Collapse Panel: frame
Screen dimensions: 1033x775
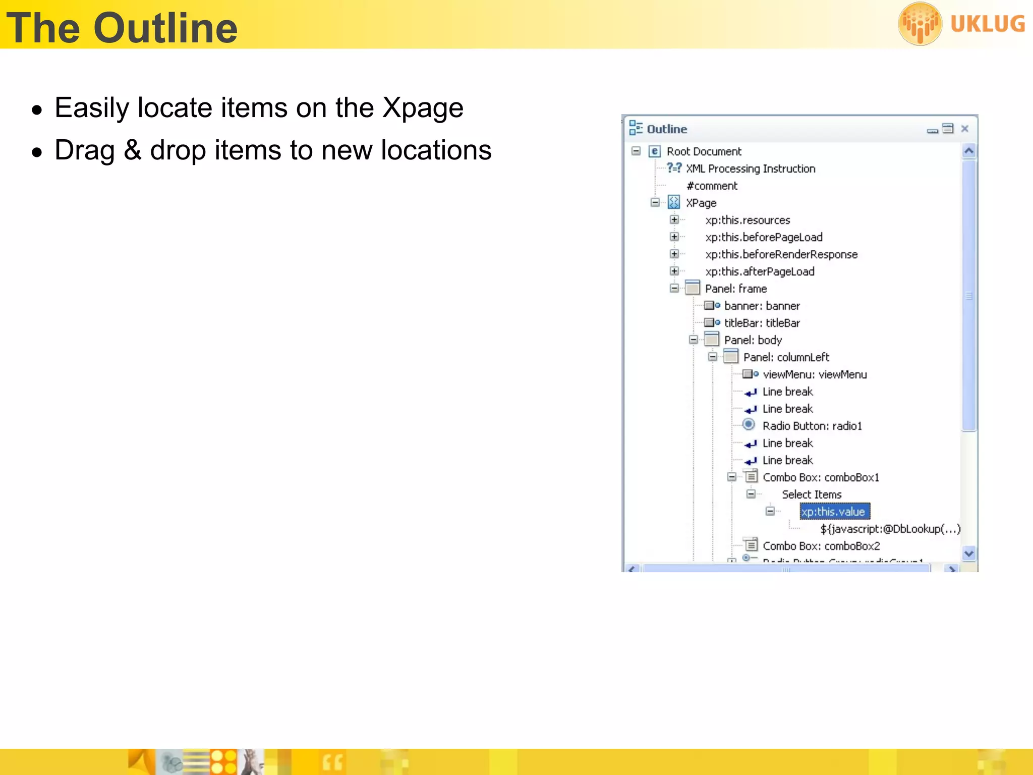pos(674,288)
